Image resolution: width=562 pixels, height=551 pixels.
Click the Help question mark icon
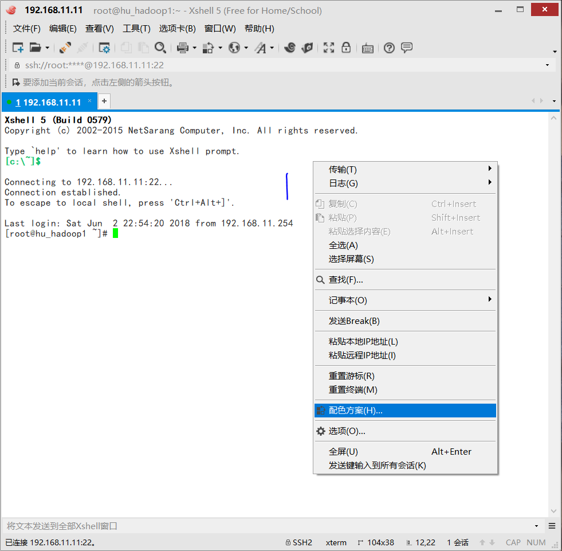pos(389,48)
